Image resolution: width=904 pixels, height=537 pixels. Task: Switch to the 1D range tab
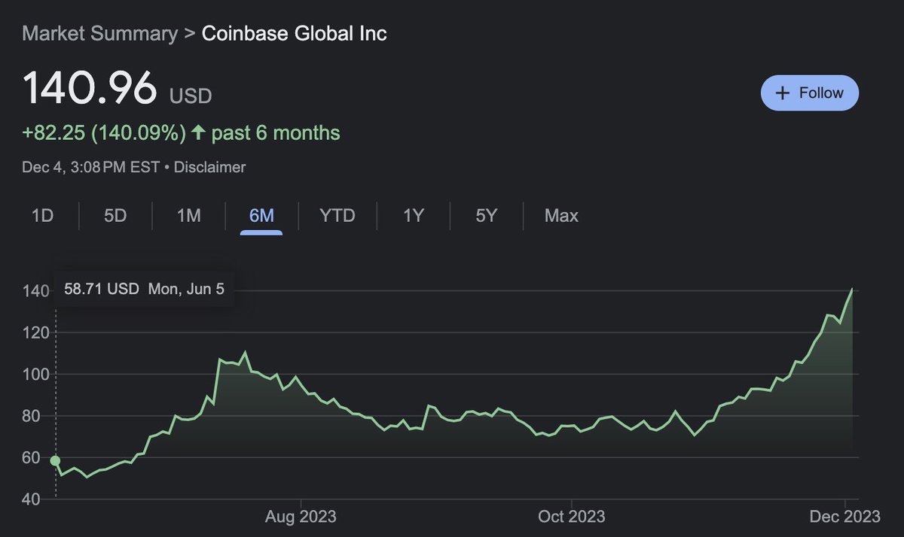(x=42, y=216)
